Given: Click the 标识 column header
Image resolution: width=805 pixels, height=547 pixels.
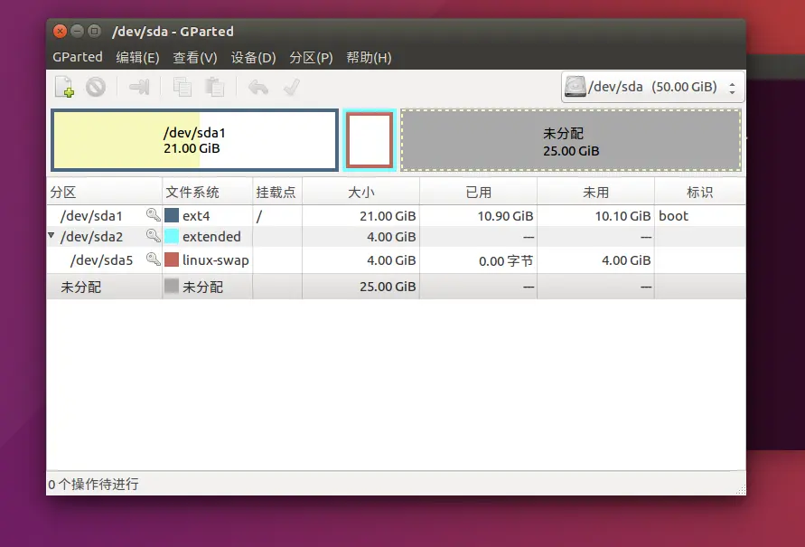Looking at the screenshot, I should [700, 192].
